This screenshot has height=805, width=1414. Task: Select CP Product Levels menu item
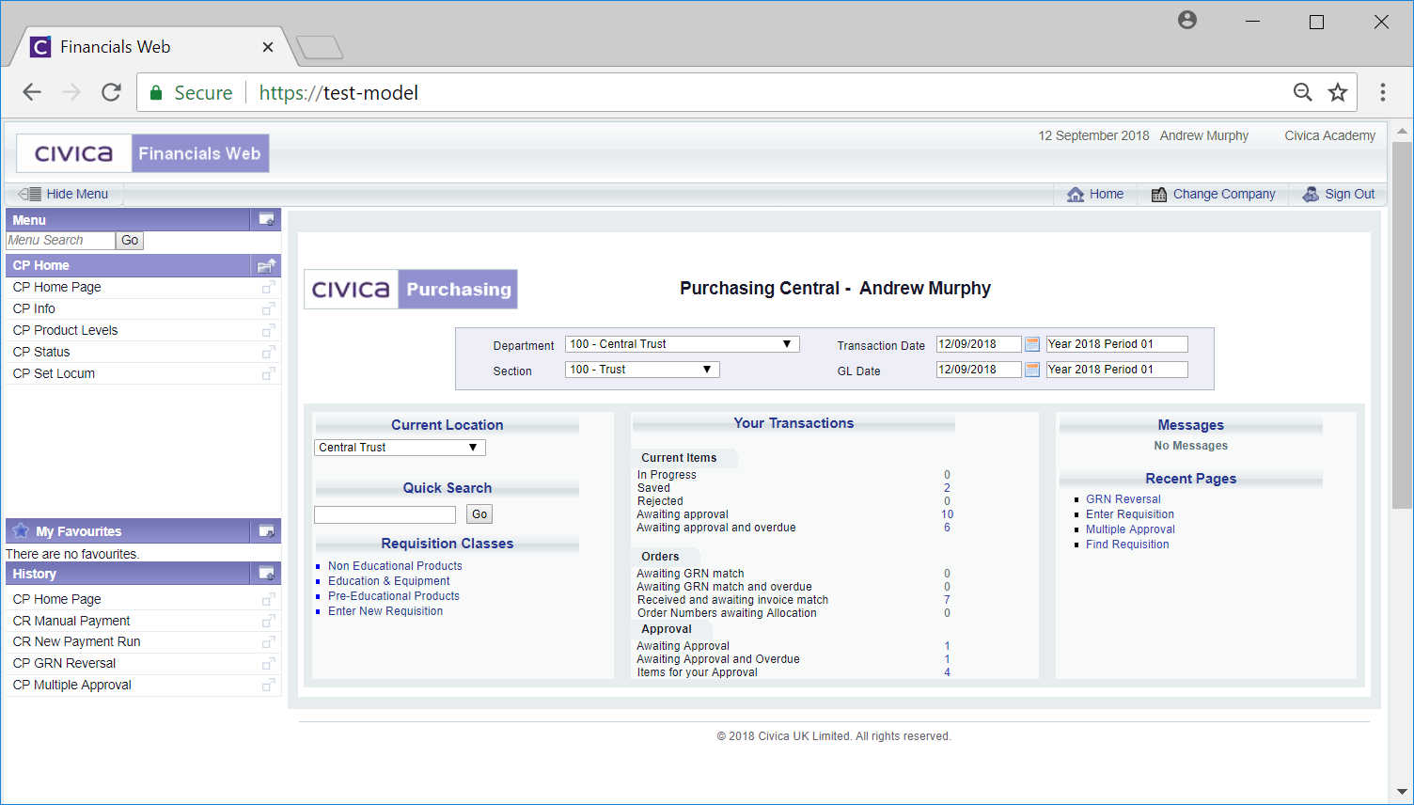66,330
